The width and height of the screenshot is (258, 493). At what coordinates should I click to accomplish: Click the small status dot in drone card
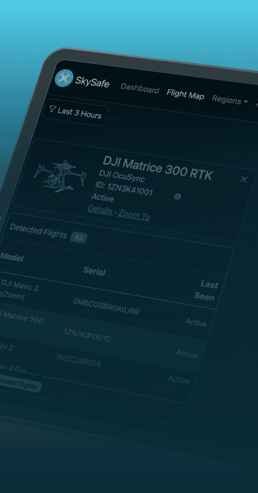(177, 197)
